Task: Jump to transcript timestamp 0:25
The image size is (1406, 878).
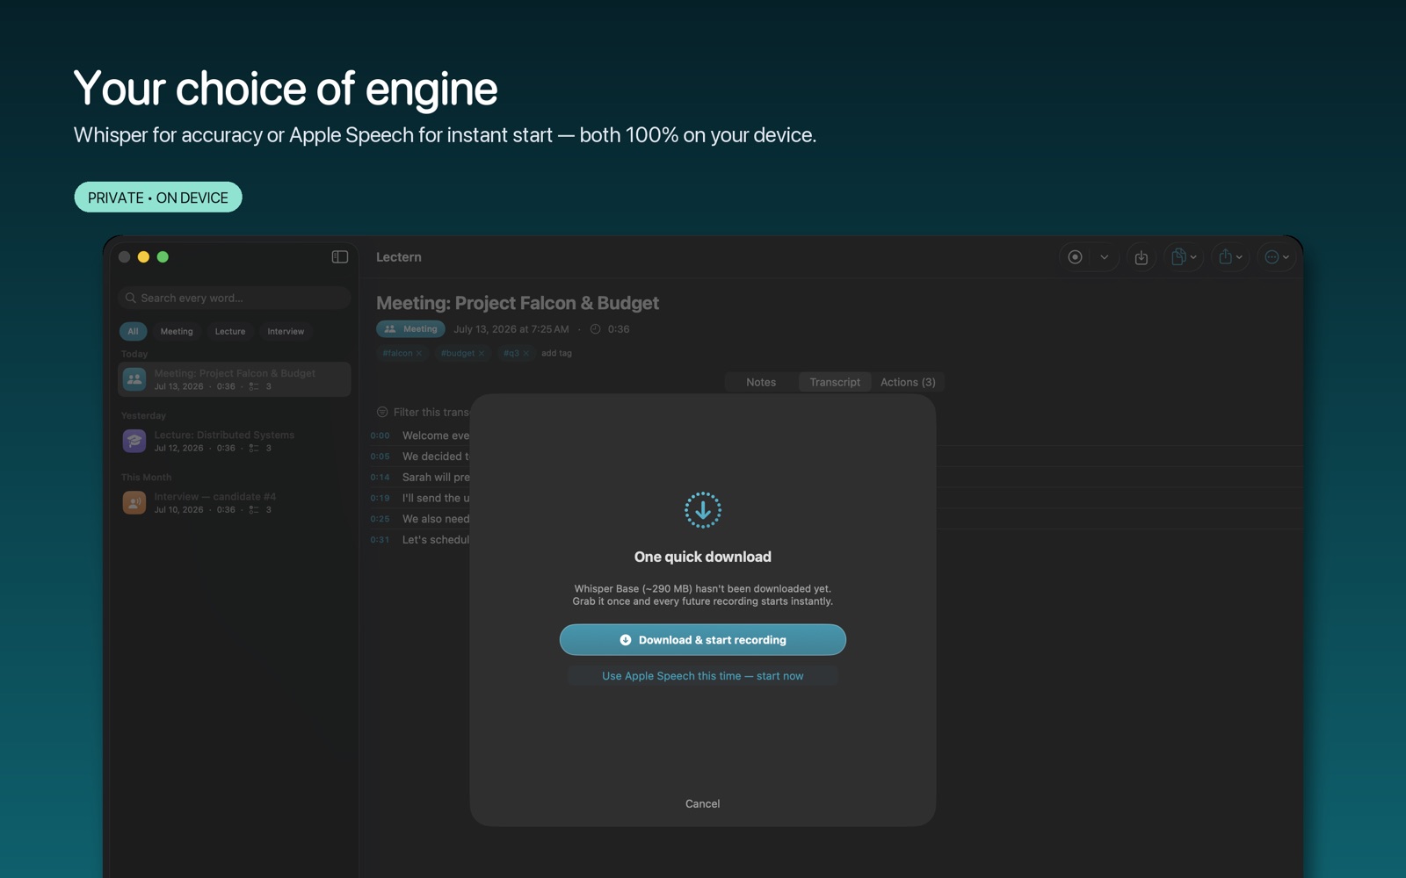Action: [380, 519]
